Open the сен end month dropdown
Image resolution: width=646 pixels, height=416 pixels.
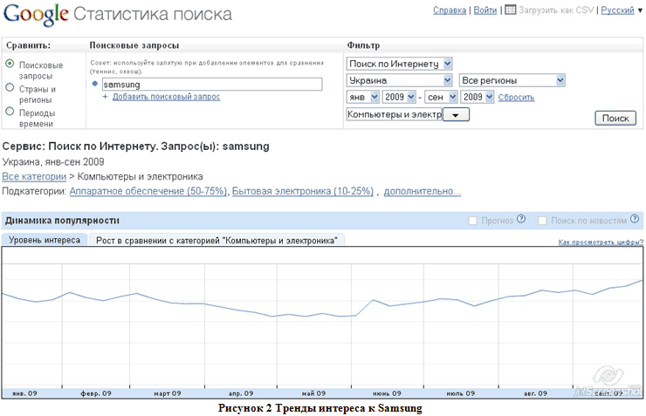click(441, 97)
